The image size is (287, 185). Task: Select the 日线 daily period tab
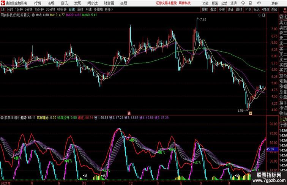click(72, 9)
